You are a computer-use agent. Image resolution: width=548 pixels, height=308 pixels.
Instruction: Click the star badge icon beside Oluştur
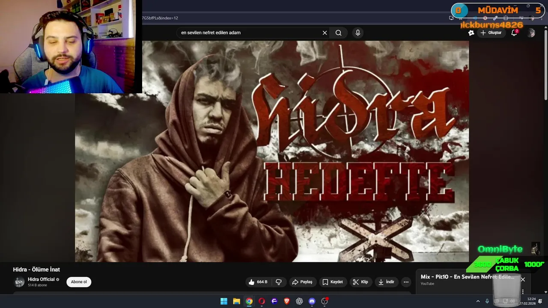[471, 33]
